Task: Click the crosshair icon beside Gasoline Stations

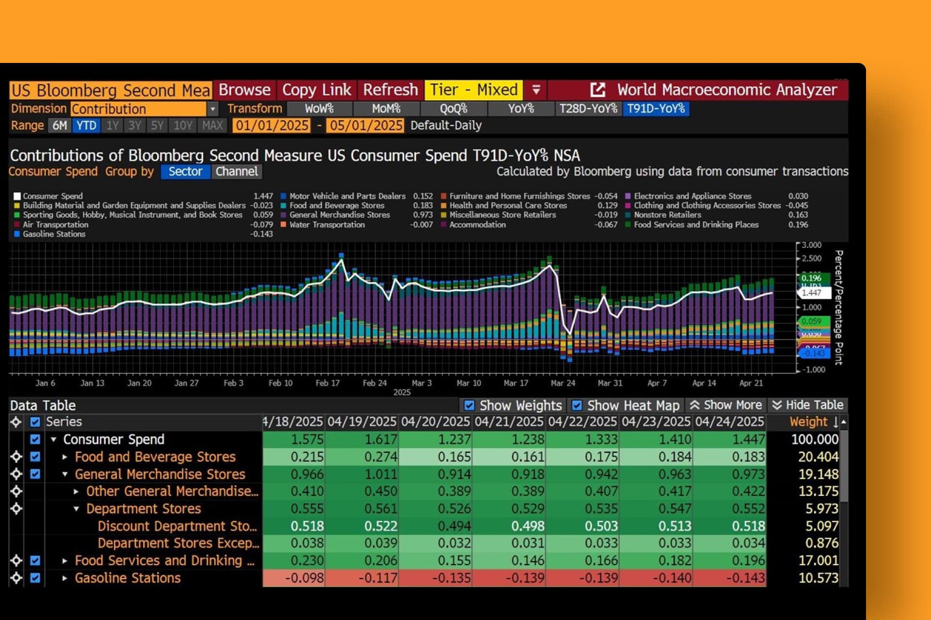Action: click(x=16, y=578)
